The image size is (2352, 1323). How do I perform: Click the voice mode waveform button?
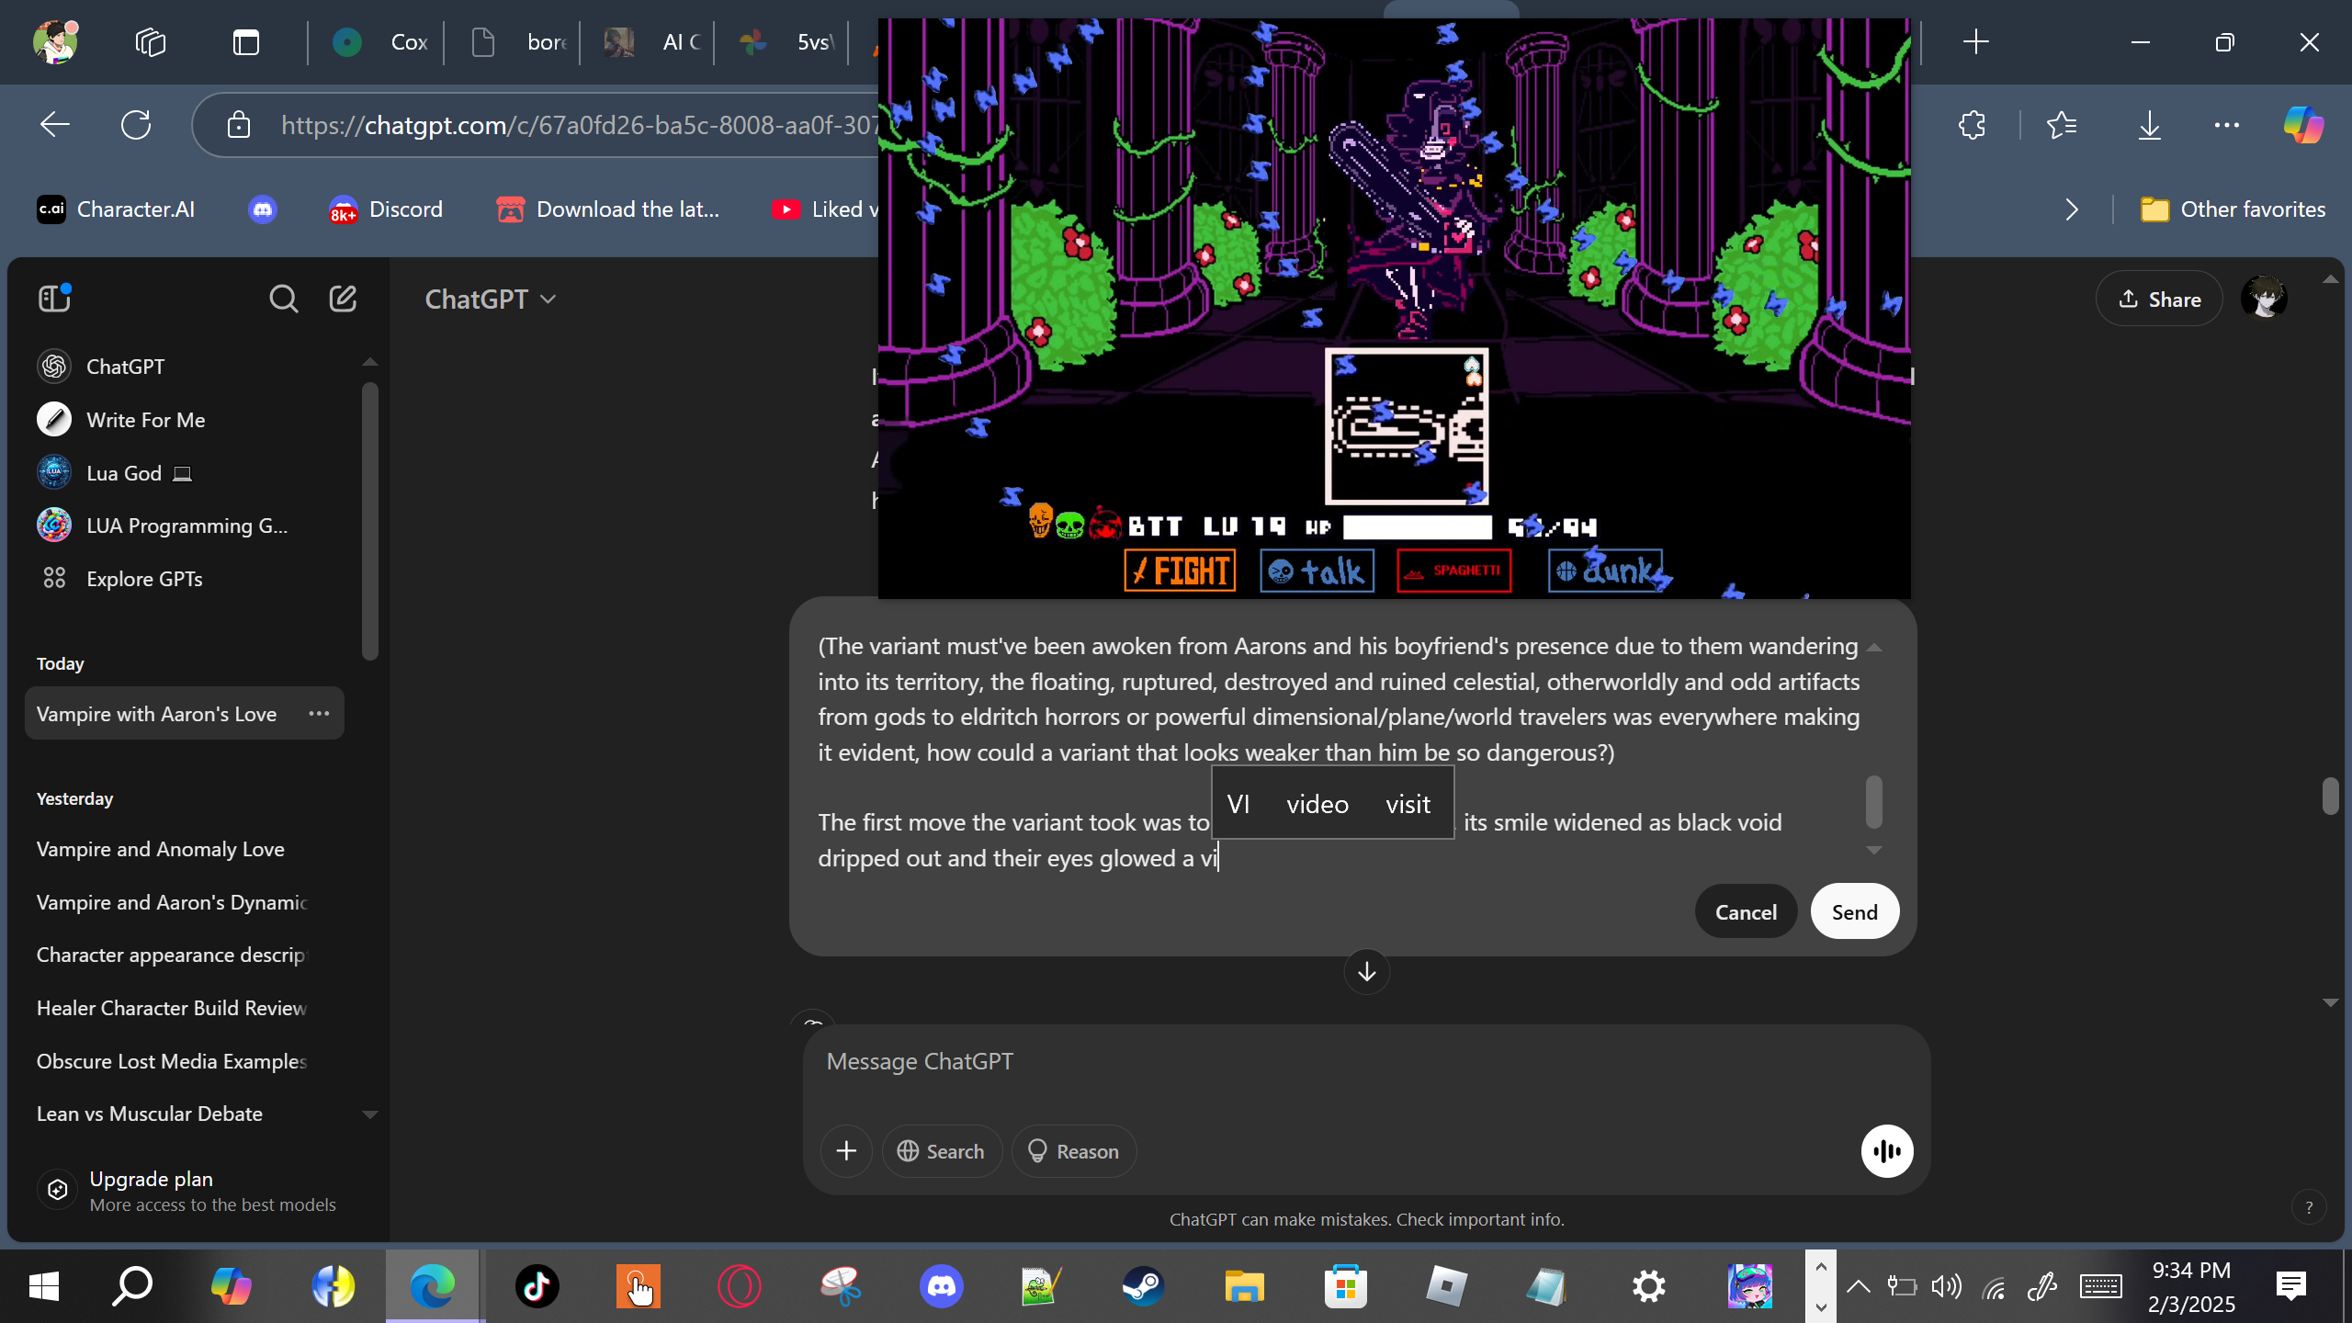(1887, 1151)
